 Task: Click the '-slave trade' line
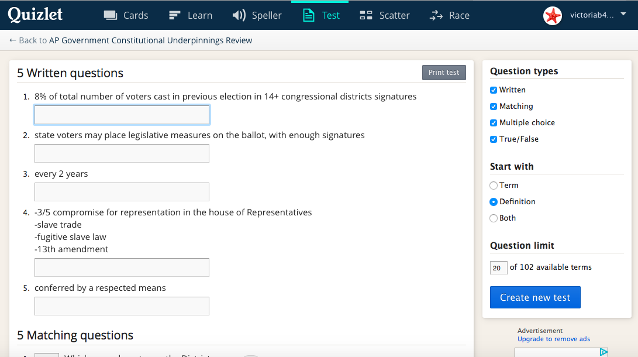[x=58, y=225]
